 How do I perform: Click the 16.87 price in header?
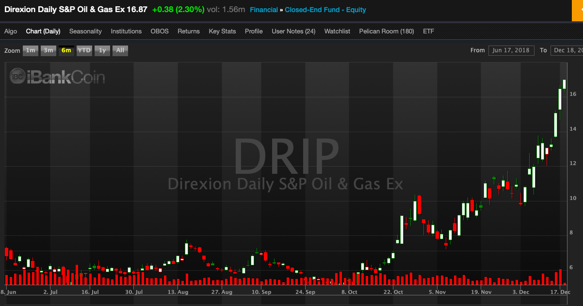click(x=138, y=10)
